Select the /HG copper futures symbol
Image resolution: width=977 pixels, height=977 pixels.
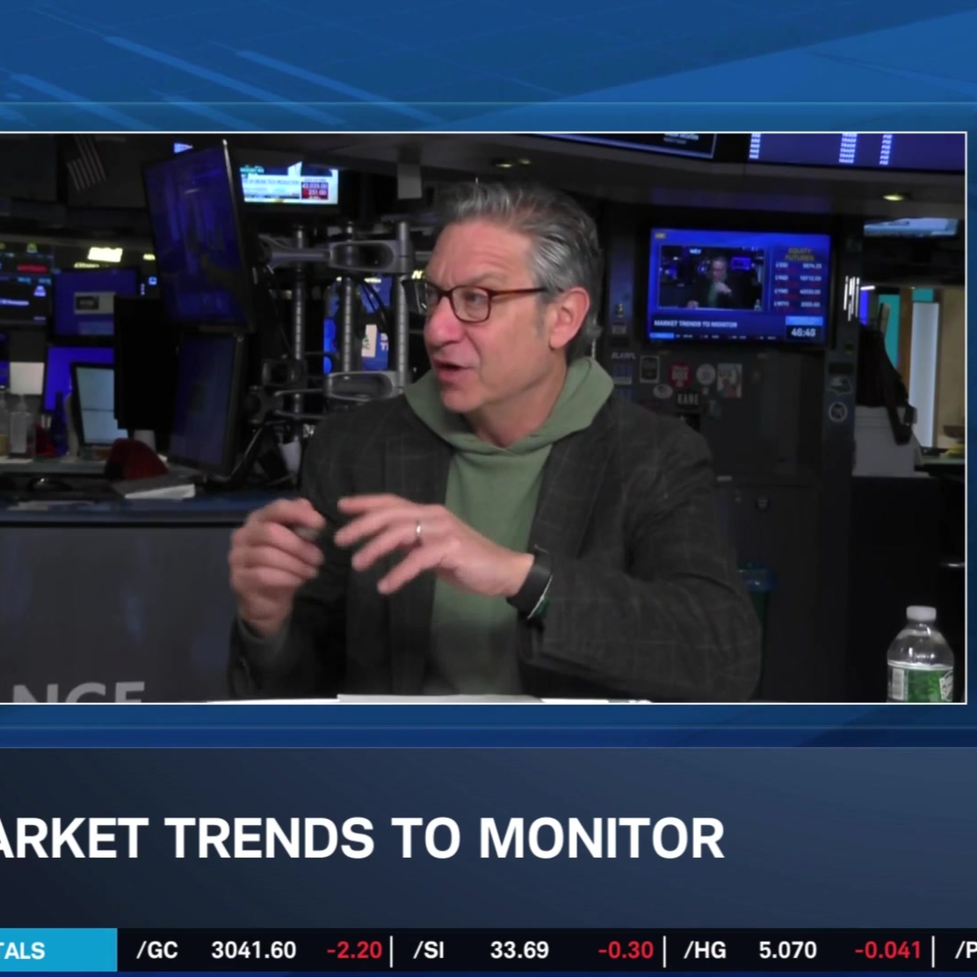tap(704, 951)
